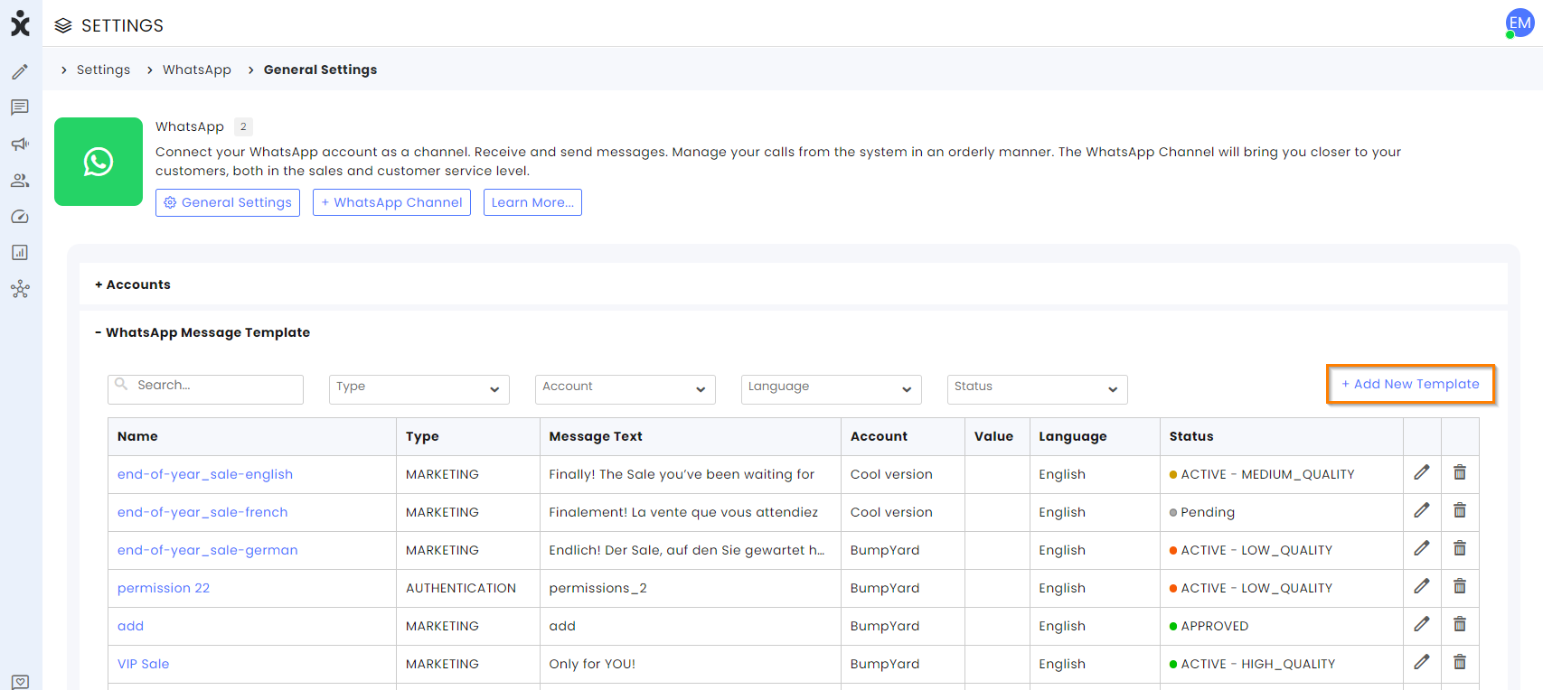
Task: Delete the add template row
Action: point(1460,624)
